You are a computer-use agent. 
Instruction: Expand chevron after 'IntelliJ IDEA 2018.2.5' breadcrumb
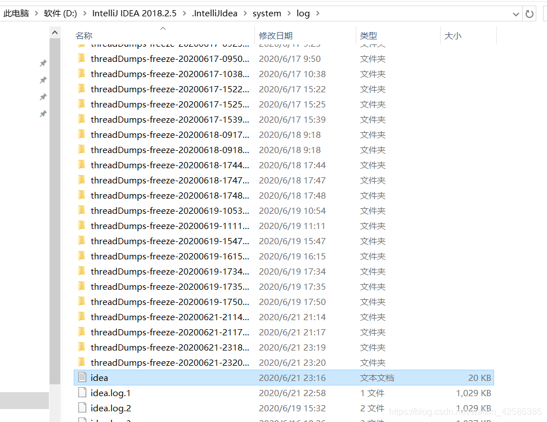(184, 14)
